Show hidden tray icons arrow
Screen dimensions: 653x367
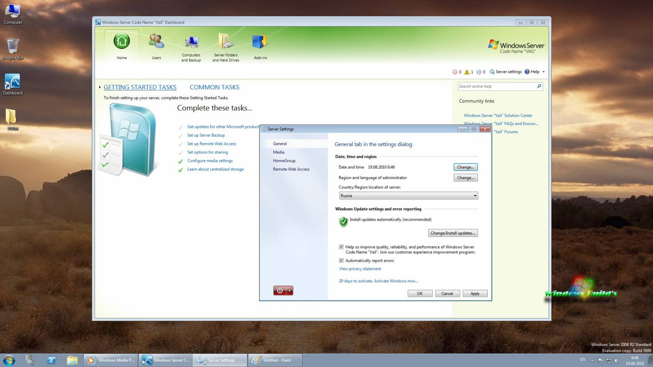pos(592,360)
